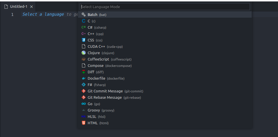The image size is (278, 137).
Task: Click the C language icon
Action: tap(84, 21)
